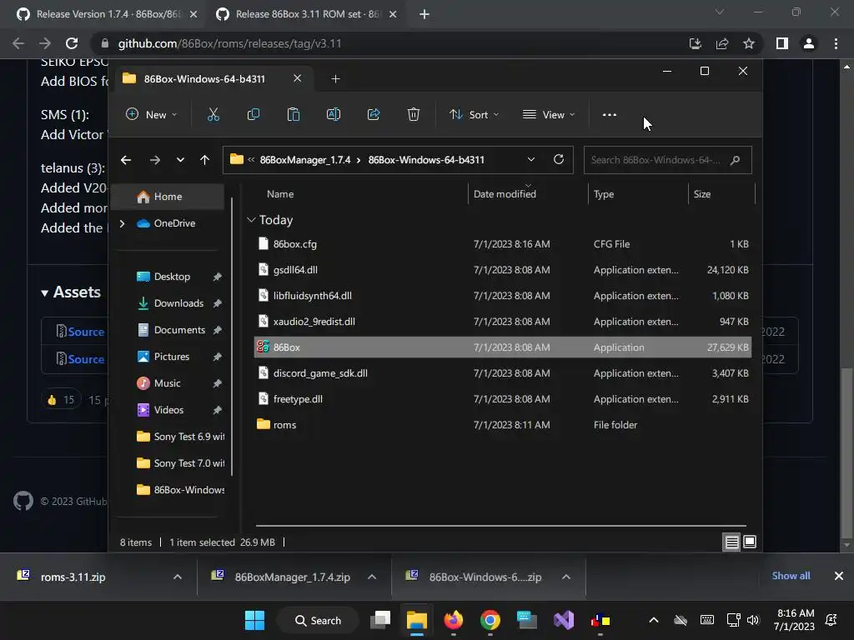Open the roms-3.11.zip download
This screenshot has height=640, width=854.
(x=73, y=577)
